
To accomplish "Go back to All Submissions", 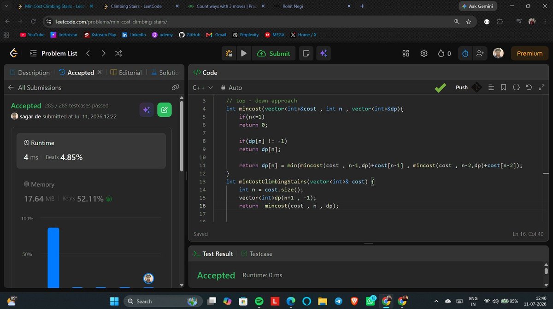I will click(35, 87).
